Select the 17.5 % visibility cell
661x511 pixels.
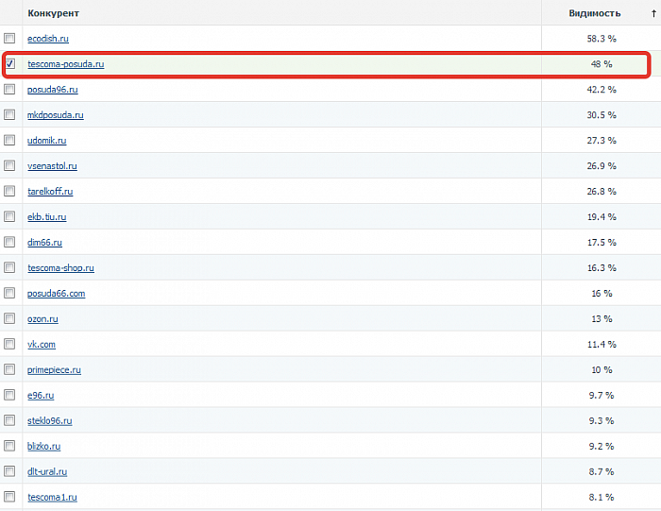(602, 243)
